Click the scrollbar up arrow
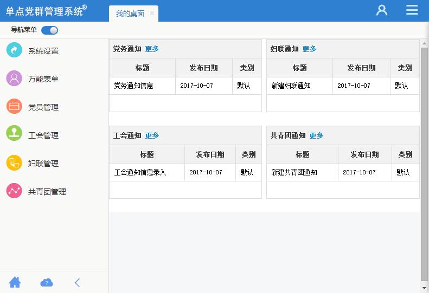 pyautogui.click(x=424, y=43)
